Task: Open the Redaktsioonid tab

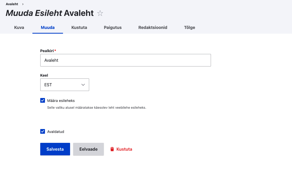Action: pos(153,27)
